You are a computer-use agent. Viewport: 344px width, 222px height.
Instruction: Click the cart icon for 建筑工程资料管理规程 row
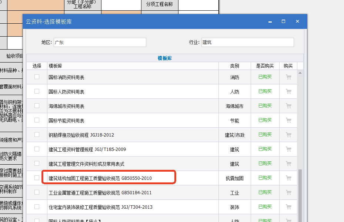[288, 149]
